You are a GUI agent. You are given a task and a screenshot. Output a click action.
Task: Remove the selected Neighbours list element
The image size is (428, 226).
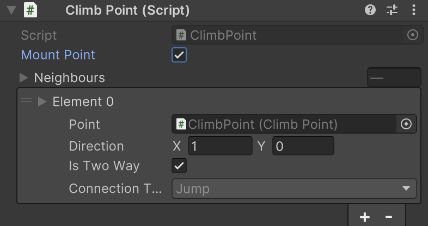pos(388,217)
